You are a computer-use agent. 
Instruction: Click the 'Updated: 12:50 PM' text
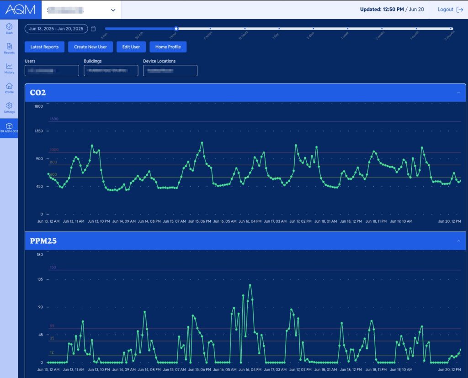pyautogui.click(x=382, y=10)
